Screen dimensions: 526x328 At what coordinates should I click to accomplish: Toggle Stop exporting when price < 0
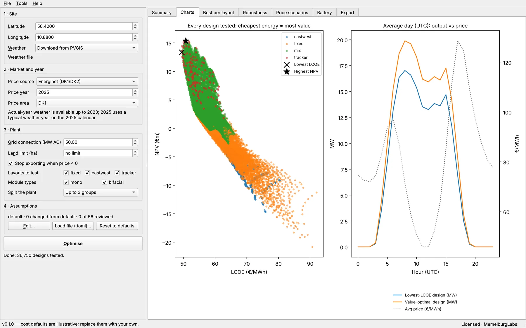[x=11, y=163]
